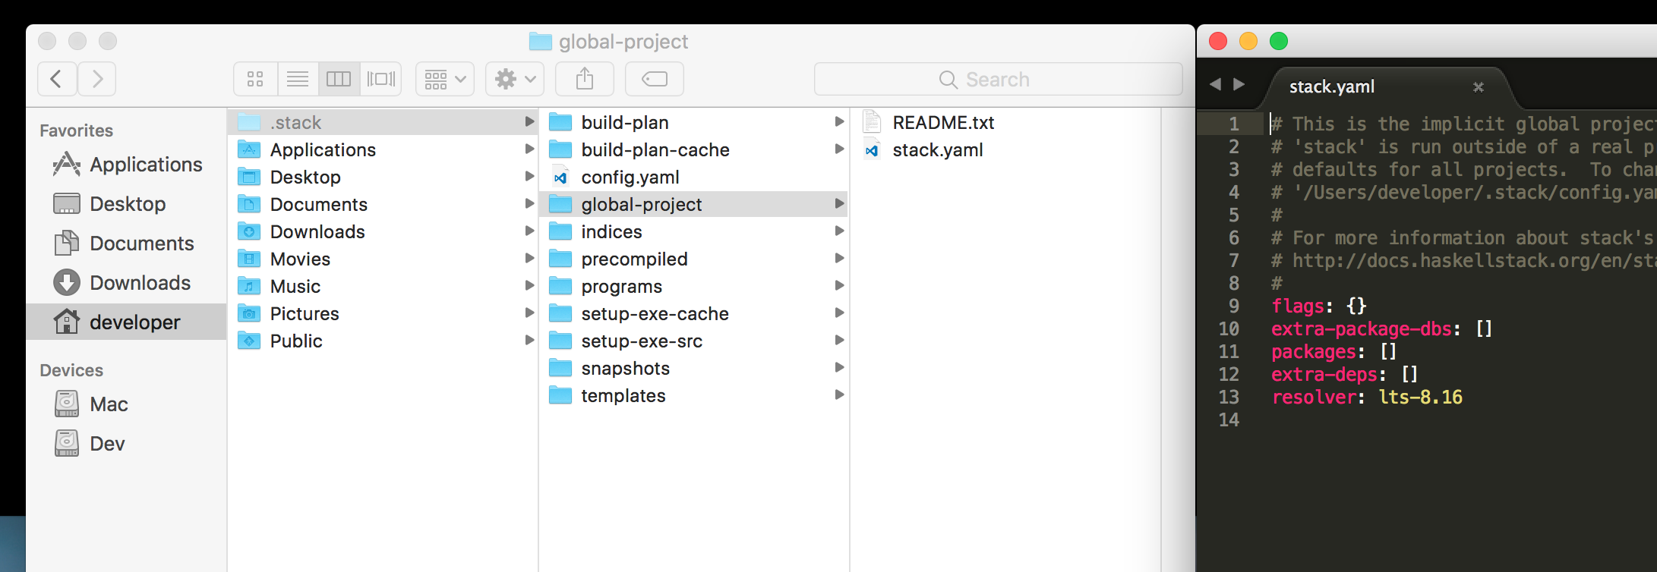Go back in Finder history

(57, 79)
